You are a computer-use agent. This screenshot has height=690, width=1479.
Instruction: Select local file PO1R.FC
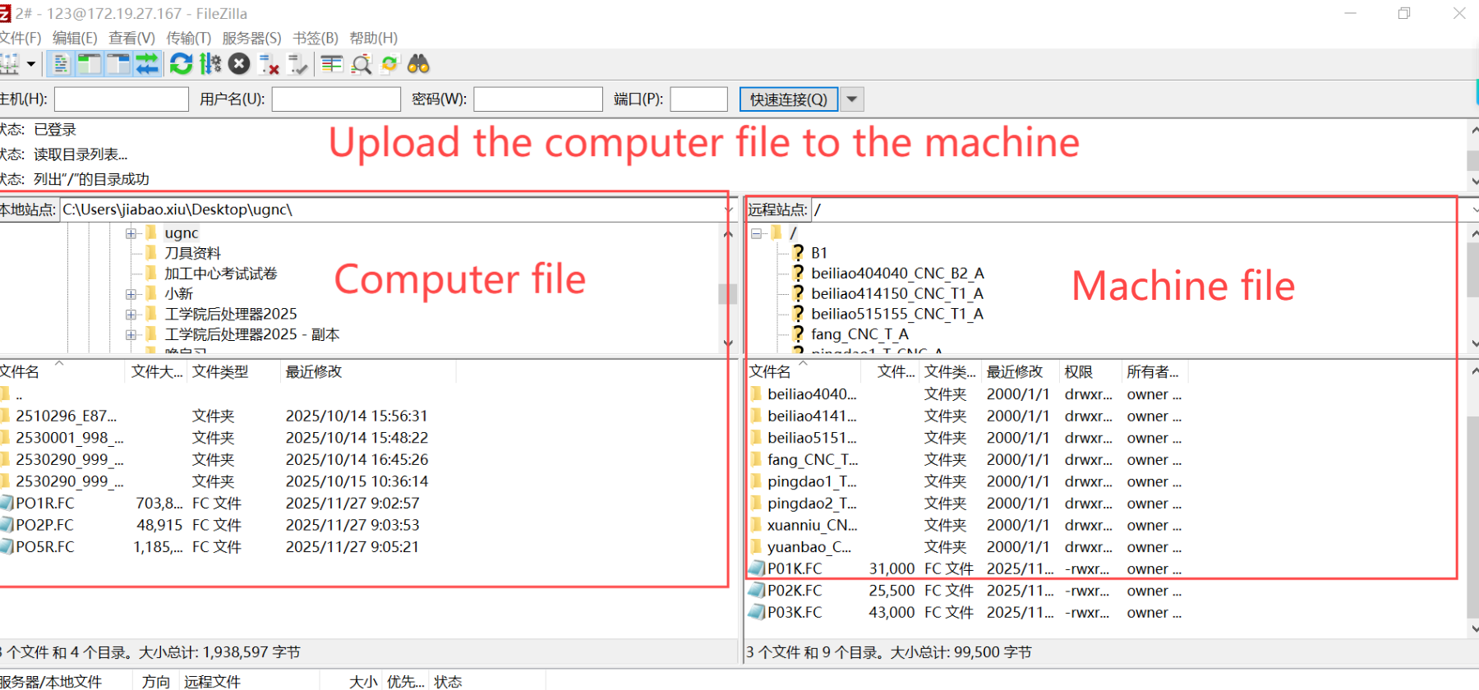[x=45, y=503]
